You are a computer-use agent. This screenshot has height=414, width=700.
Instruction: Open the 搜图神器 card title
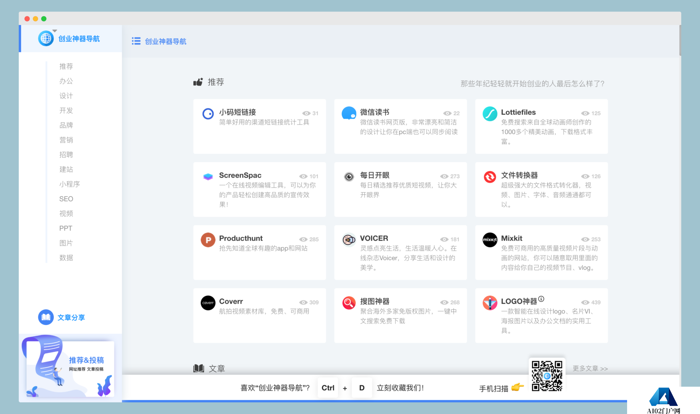click(374, 301)
